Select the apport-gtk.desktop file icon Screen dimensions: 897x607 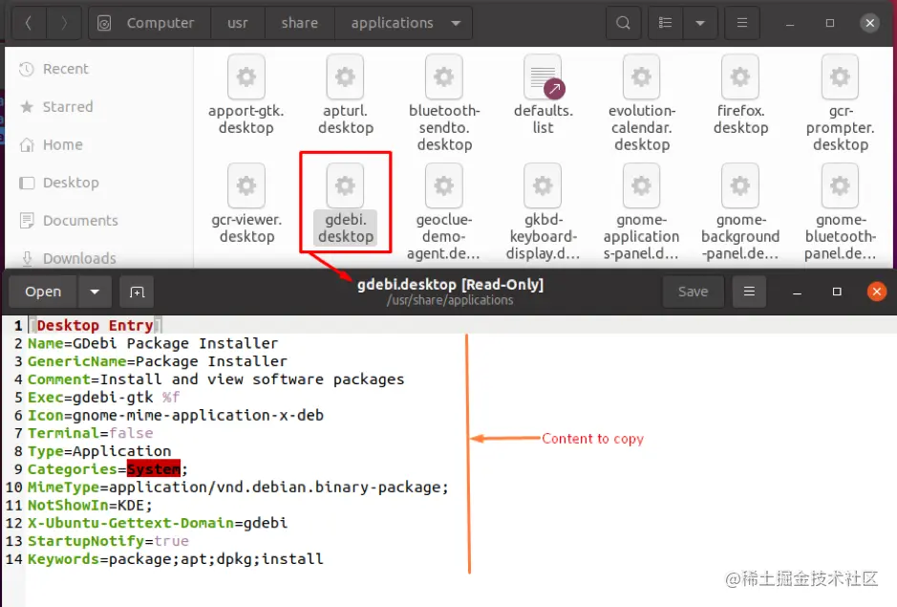pyautogui.click(x=246, y=76)
